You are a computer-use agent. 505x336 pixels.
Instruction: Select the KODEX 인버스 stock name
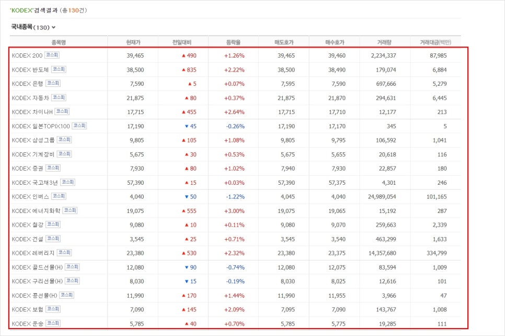30,197
